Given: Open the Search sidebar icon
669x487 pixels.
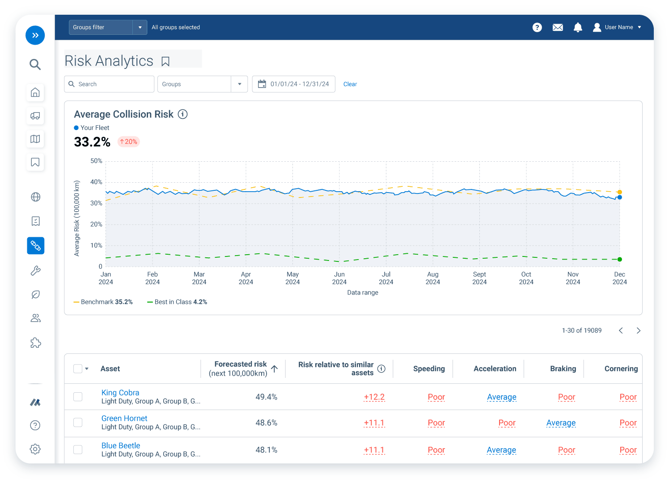Looking at the screenshot, I should 35,64.
